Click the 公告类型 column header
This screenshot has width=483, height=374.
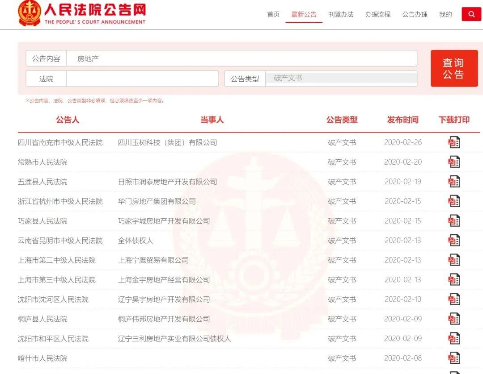click(342, 120)
